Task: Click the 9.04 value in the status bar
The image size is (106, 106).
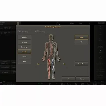Action: (89, 84)
